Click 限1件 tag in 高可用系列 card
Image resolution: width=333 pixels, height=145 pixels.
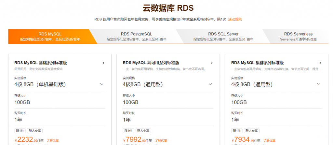pos(128,131)
